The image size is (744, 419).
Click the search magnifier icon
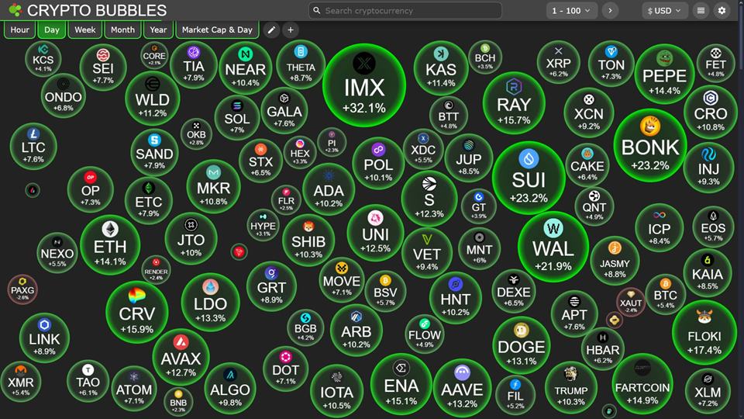pos(317,10)
